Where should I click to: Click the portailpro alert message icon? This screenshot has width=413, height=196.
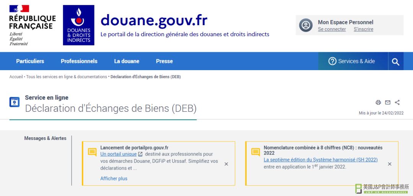[92, 152]
